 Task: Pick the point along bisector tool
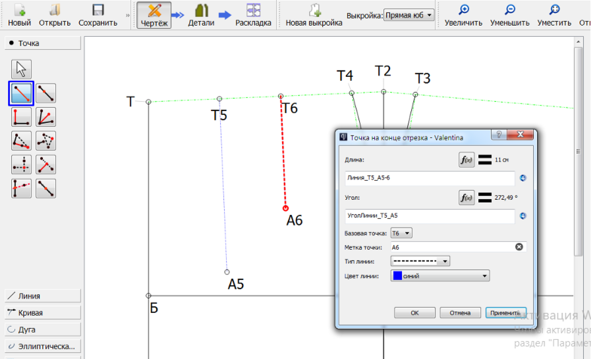[45, 117]
